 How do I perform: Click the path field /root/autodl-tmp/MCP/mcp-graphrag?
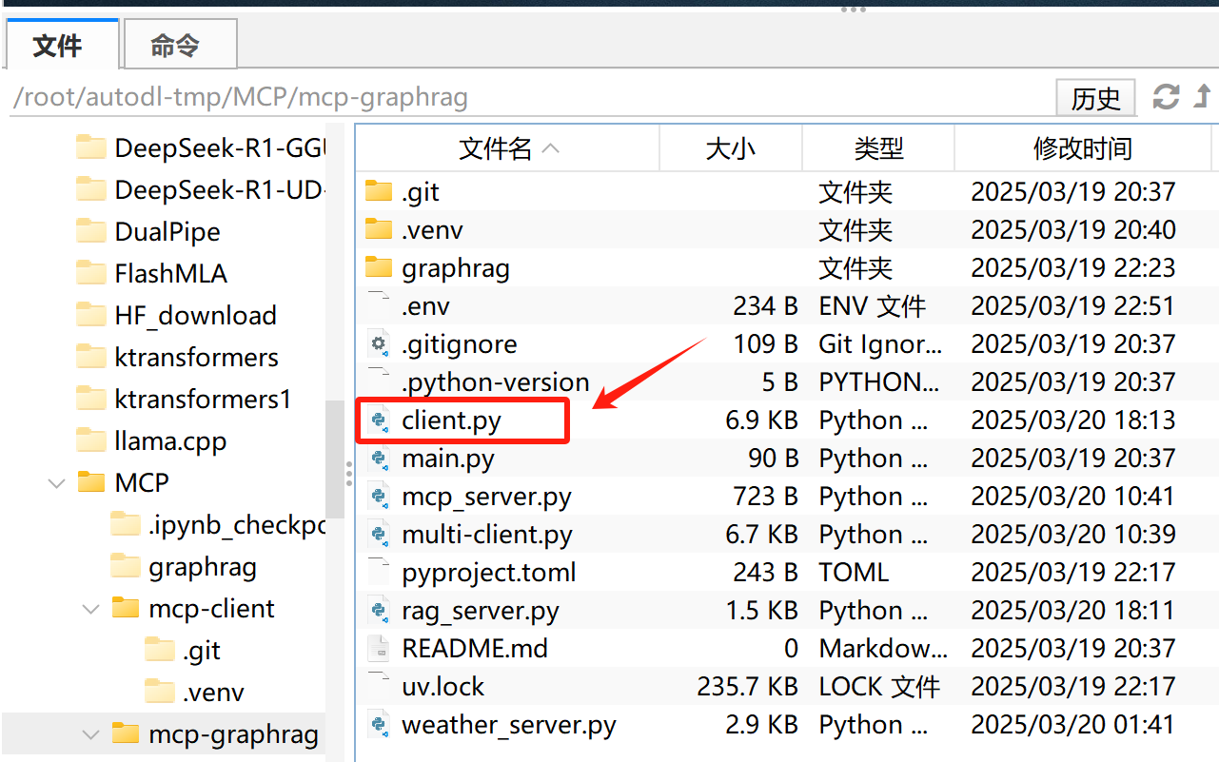(528, 97)
